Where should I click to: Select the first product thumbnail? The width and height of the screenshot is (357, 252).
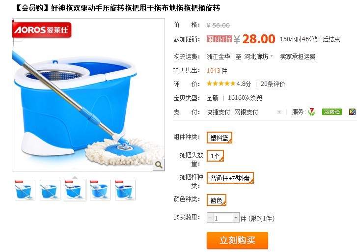click(25, 190)
